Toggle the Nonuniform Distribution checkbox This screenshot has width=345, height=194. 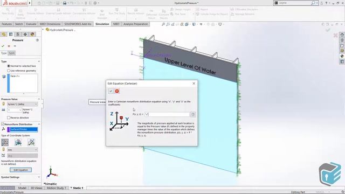click(3, 124)
